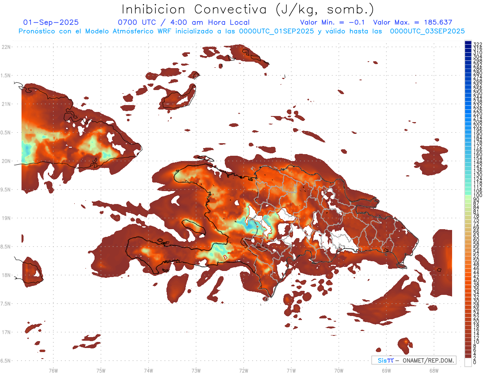Screen dimensions: 487x376
Task: Click the '69W' longitude label
Action: pyautogui.click(x=386, y=370)
